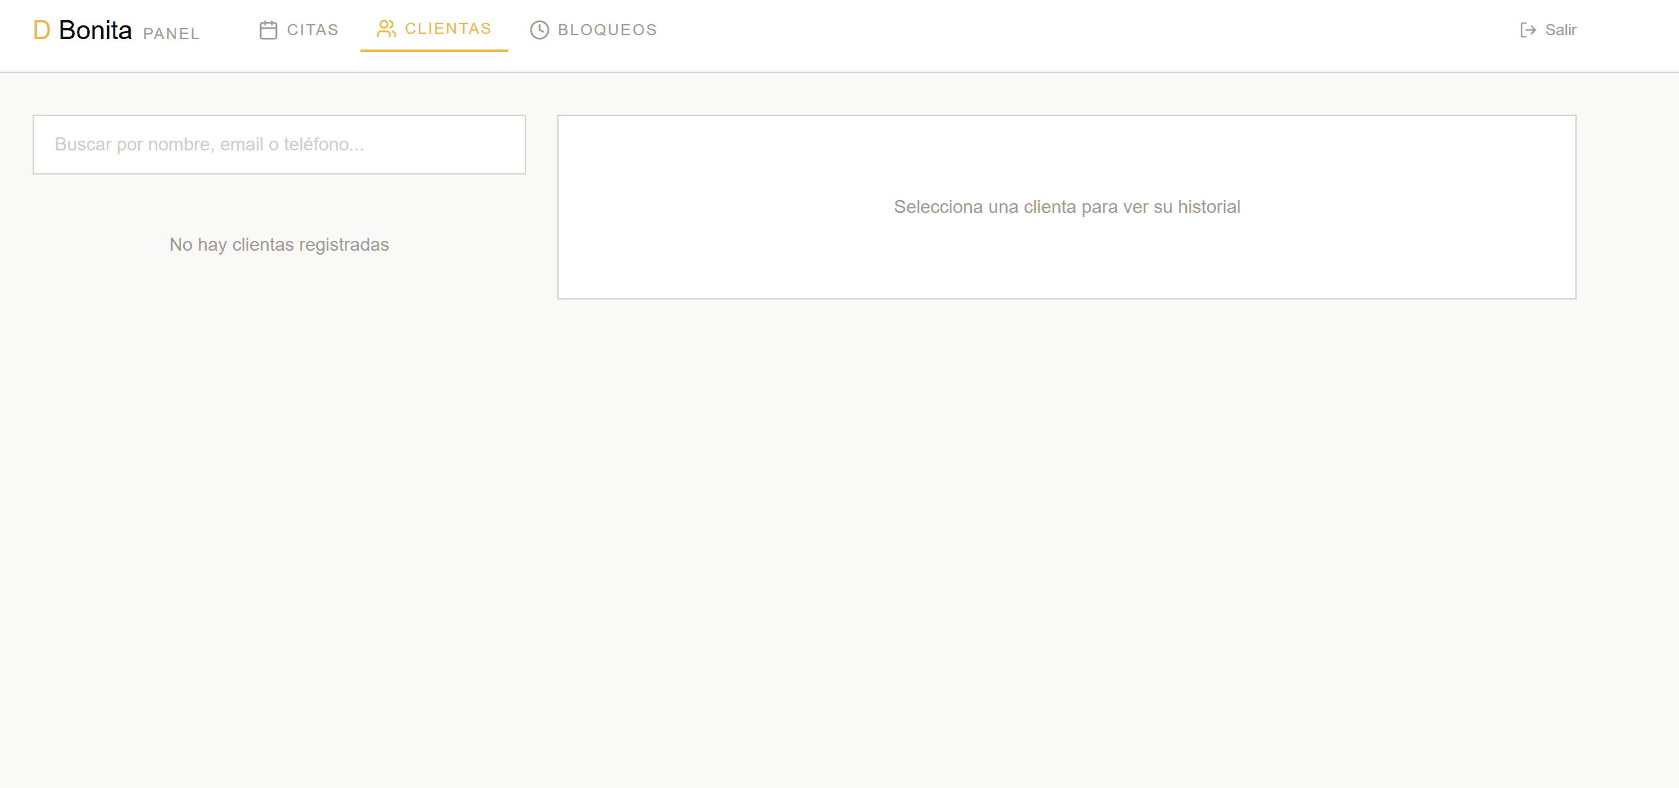1679x788 pixels.
Task: Click the PANEL label next to logo
Action: [x=171, y=34]
